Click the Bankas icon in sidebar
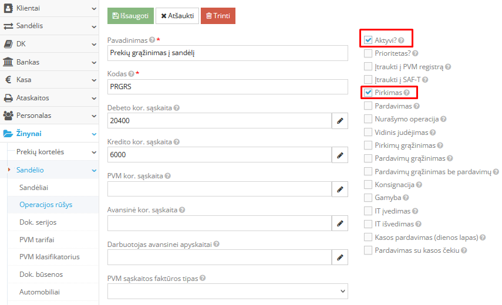 click(9, 62)
